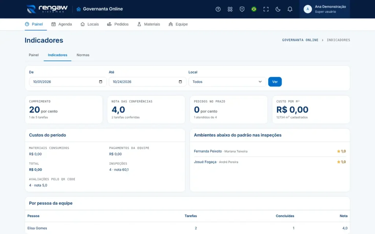This screenshot has height=234, width=375.
Task: Click the Pessoa column header
Action: 33,216
